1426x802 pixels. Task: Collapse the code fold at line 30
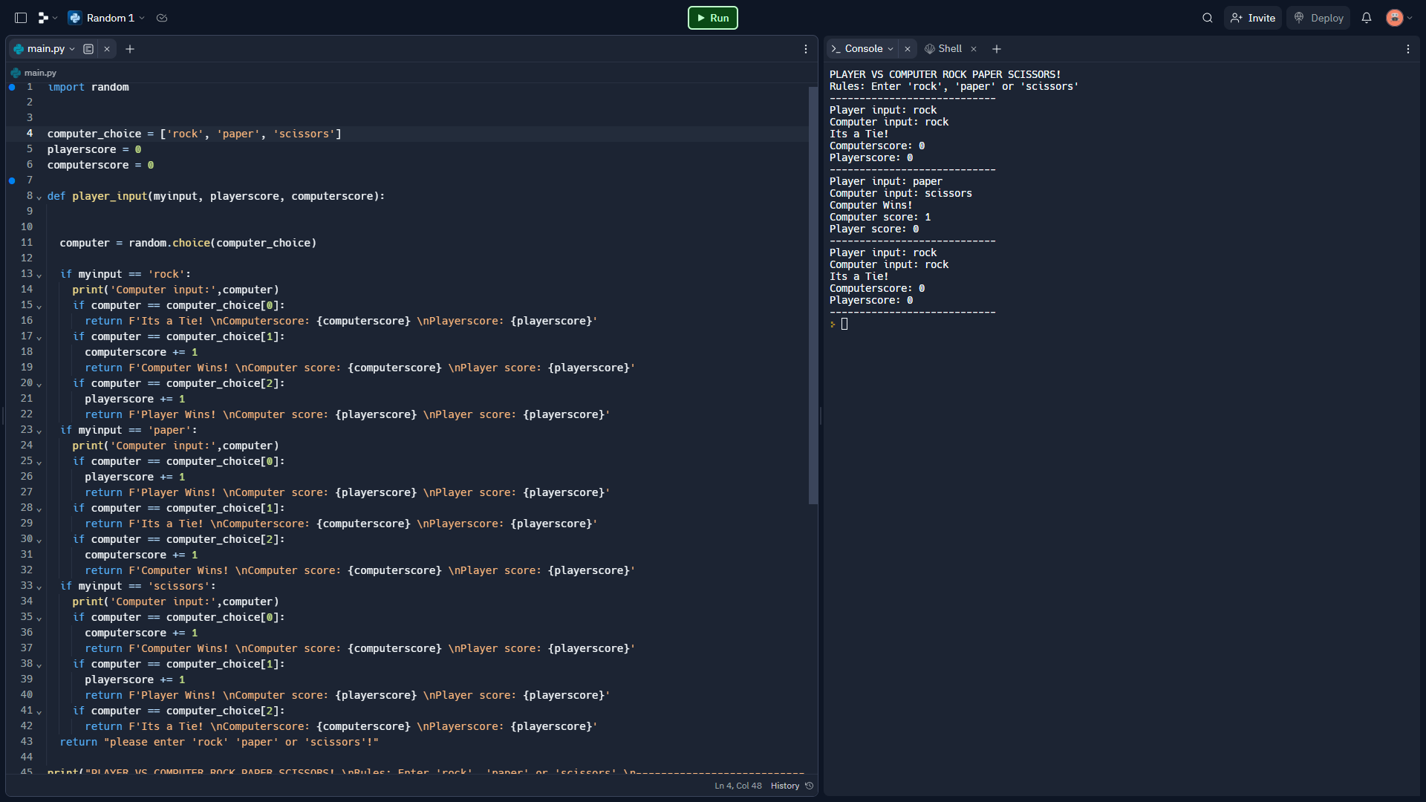(x=39, y=540)
